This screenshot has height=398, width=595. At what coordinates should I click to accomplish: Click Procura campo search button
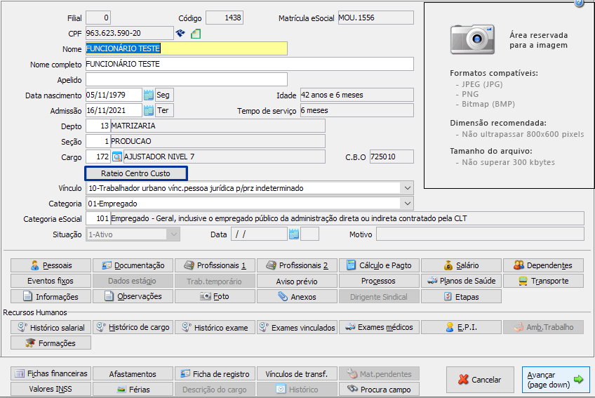[x=379, y=390]
